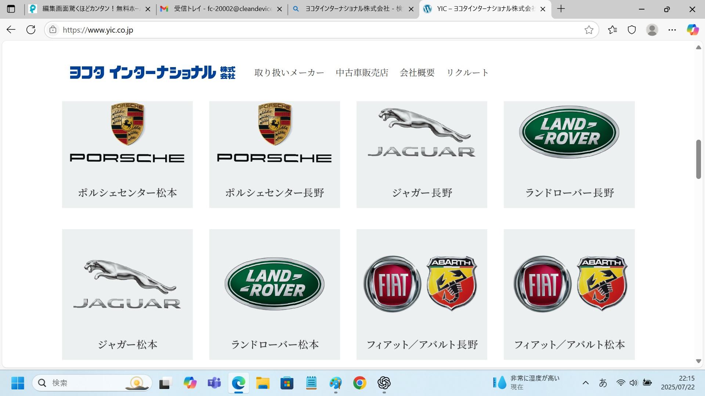
Task: Open the browser profile icon
Action: pos(652,30)
